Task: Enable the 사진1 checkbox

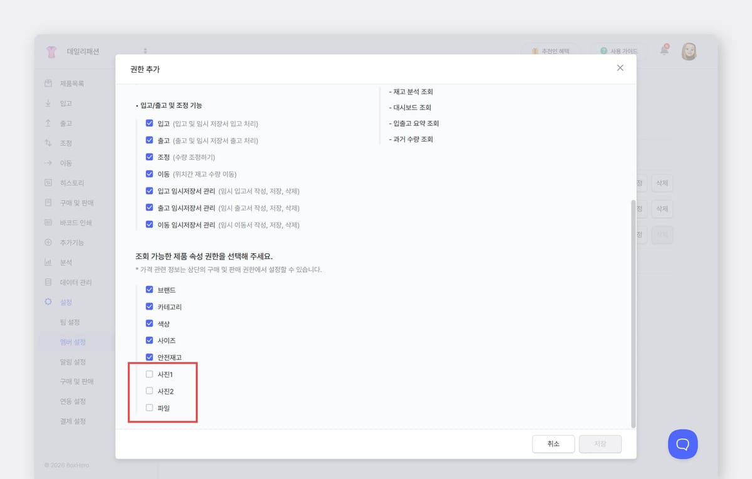Action: [149, 374]
